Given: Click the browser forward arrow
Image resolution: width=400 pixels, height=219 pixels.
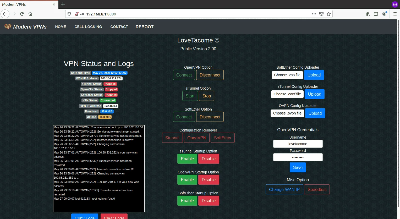Looking at the screenshot, I should click(14, 14).
